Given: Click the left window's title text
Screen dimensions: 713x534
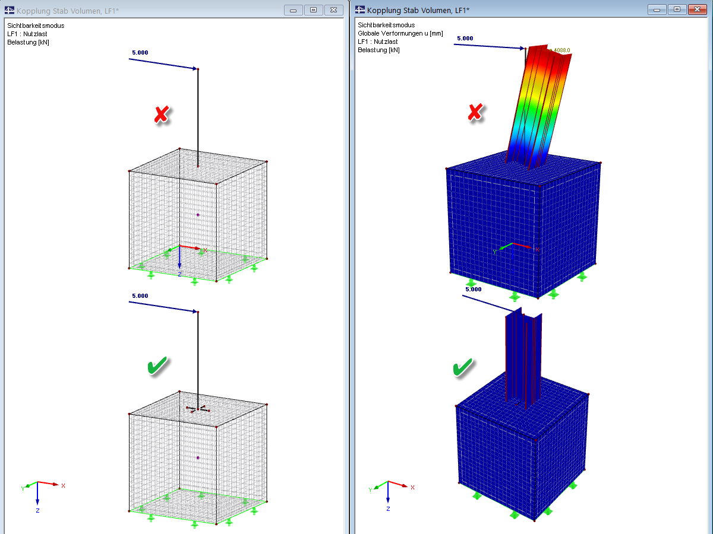Looking at the screenshot, I should click(x=68, y=11).
